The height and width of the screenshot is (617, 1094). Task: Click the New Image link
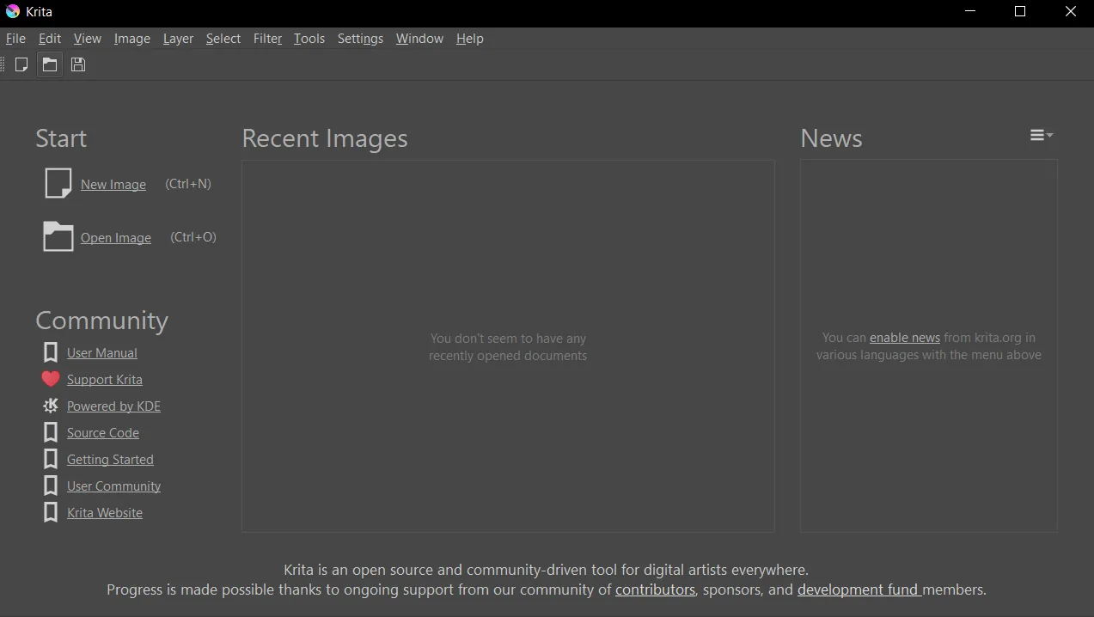pos(113,185)
